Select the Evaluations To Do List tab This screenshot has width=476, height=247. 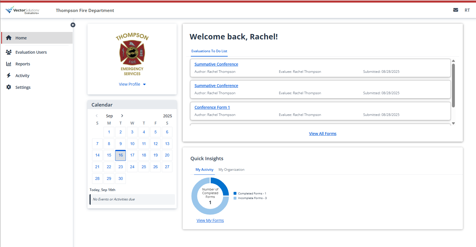click(x=209, y=51)
